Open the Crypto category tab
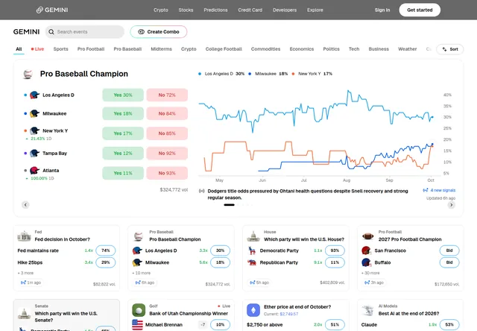The width and height of the screenshot is (477, 331). [x=189, y=49]
